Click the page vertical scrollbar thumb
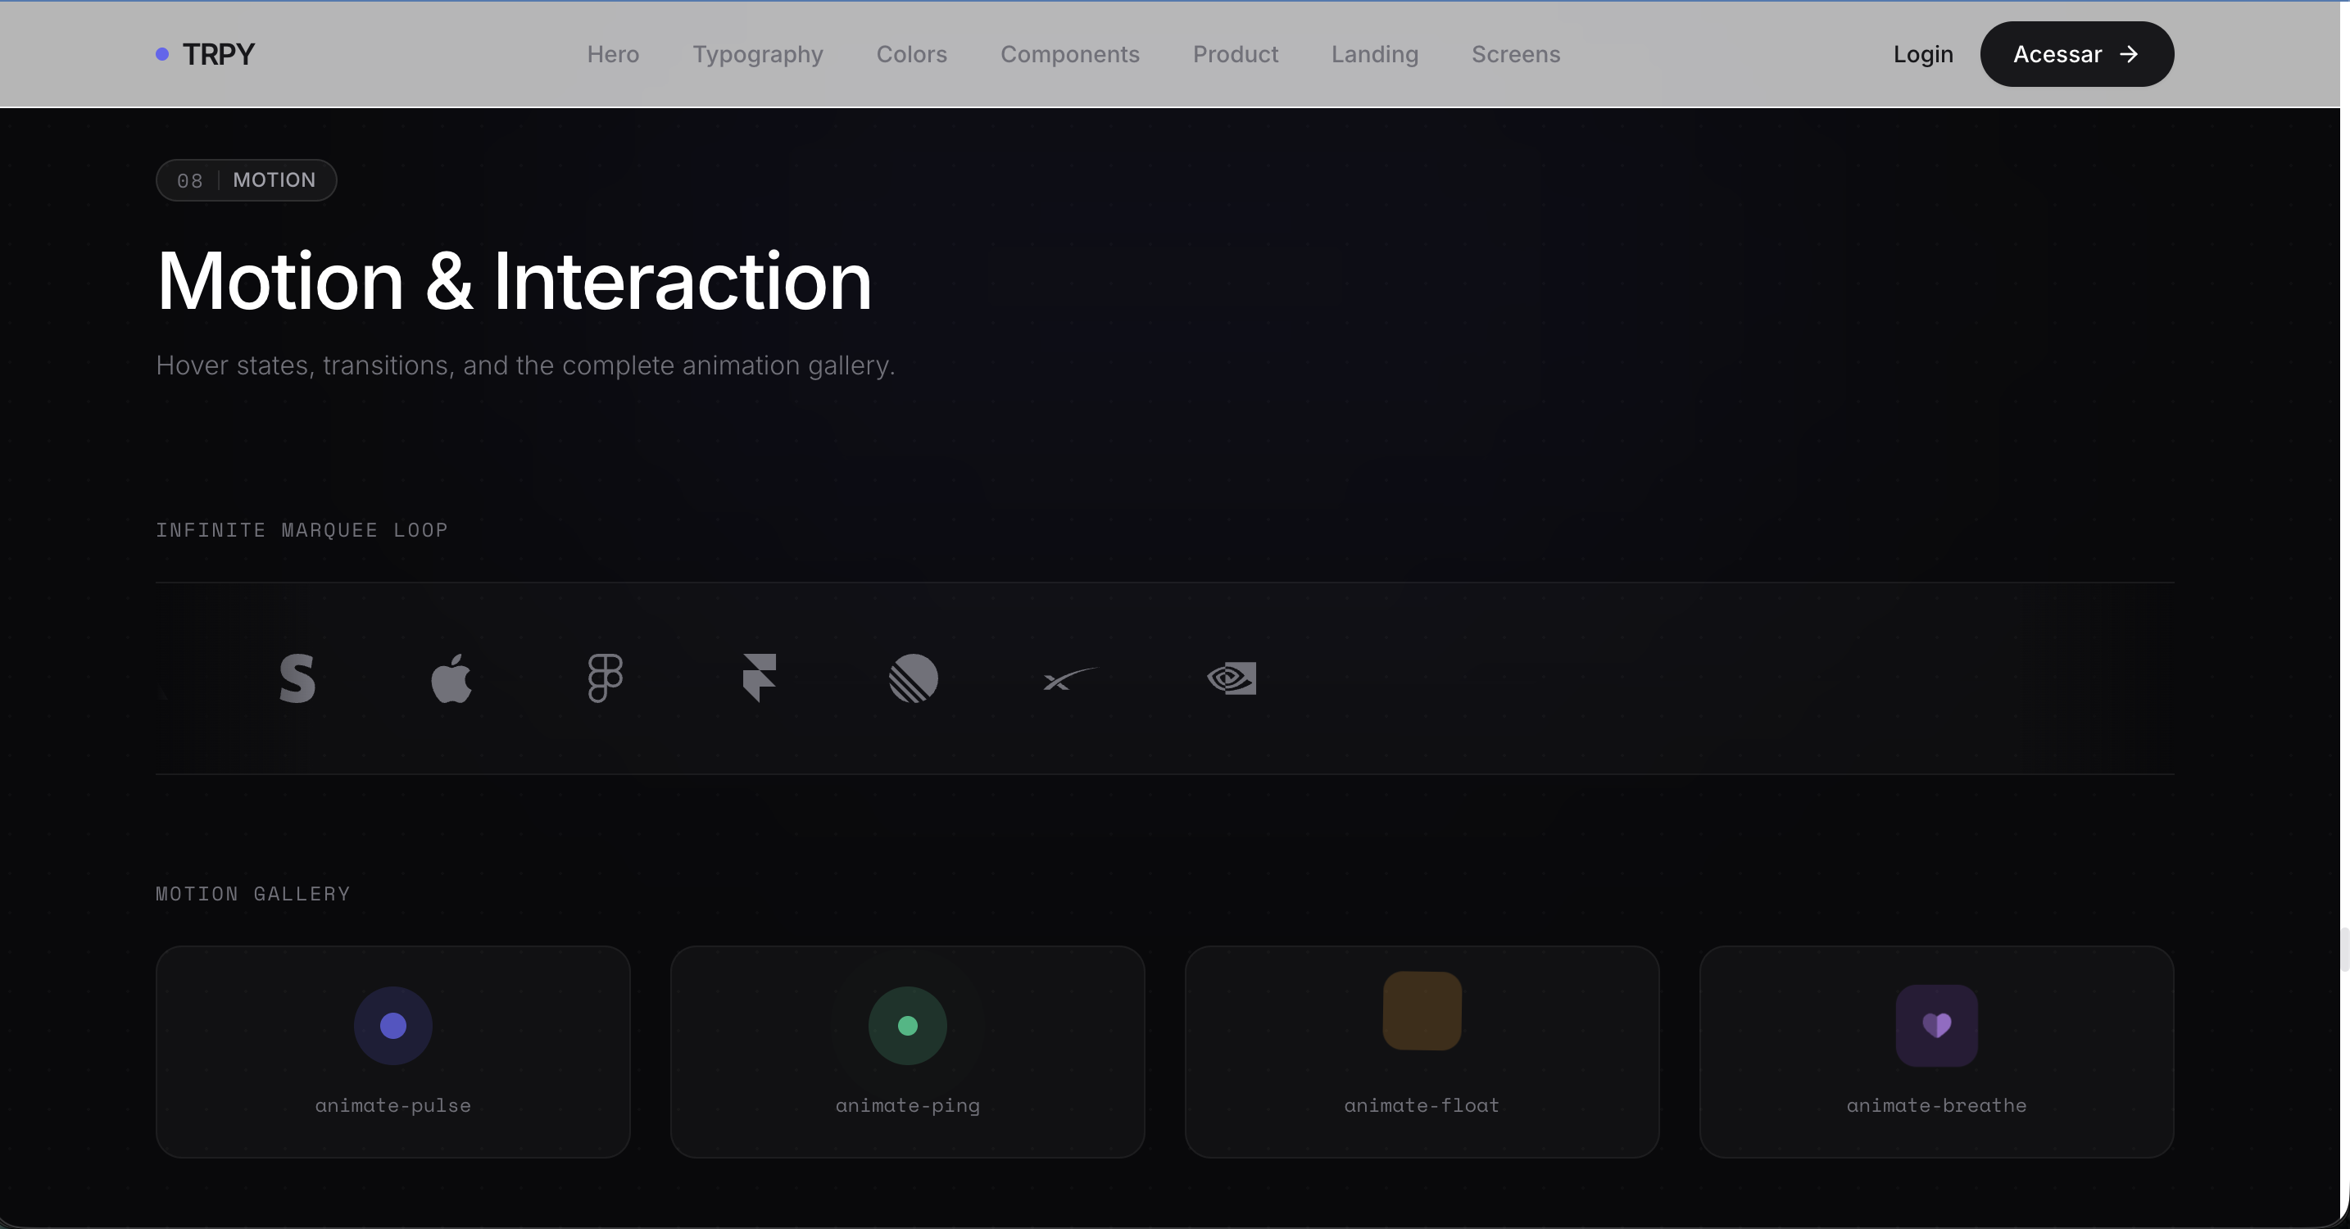Screen dimensions: 2350x1229 [2344, 949]
